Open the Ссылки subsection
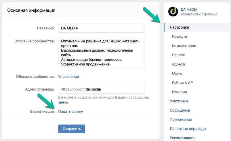231x141 pixels. click(x=179, y=55)
